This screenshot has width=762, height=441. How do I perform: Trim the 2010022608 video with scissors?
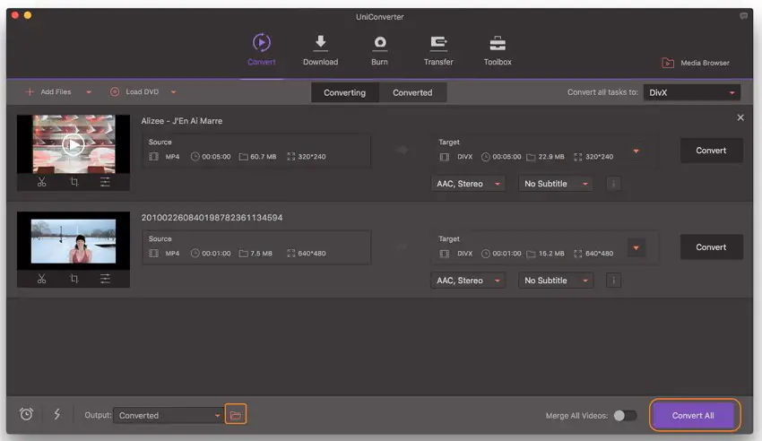pos(42,279)
